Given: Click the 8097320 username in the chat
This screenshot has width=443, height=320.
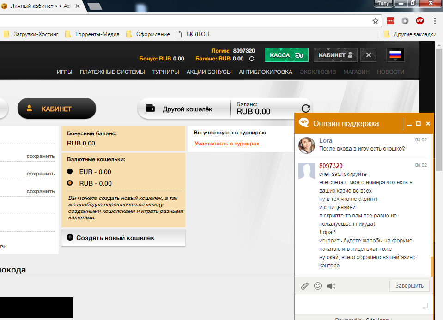Looking at the screenshot, I should 331,166.
